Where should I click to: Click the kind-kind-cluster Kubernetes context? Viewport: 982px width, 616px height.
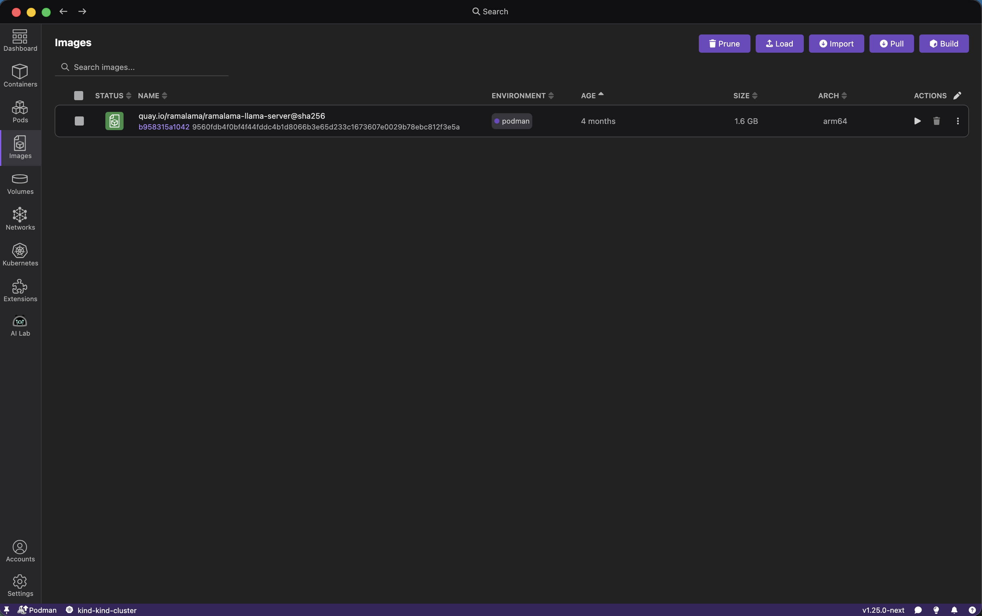pos(101,610)
